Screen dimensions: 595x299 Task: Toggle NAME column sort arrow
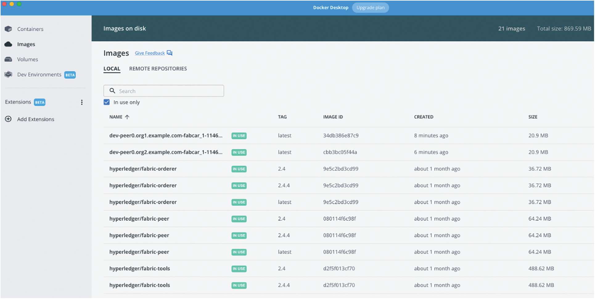(127, 117)
